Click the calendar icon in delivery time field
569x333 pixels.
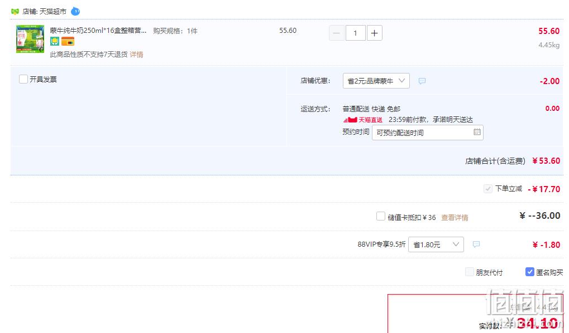tap(477, 132)
